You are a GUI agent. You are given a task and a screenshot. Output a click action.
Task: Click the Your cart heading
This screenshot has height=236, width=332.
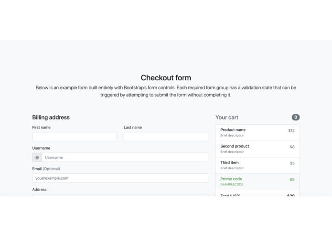(x=227, y=118)
